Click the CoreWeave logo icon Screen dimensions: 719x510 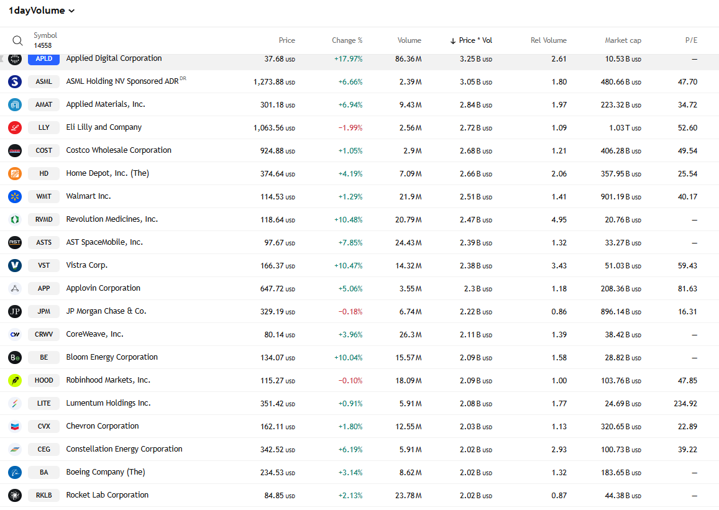point(15,334)
